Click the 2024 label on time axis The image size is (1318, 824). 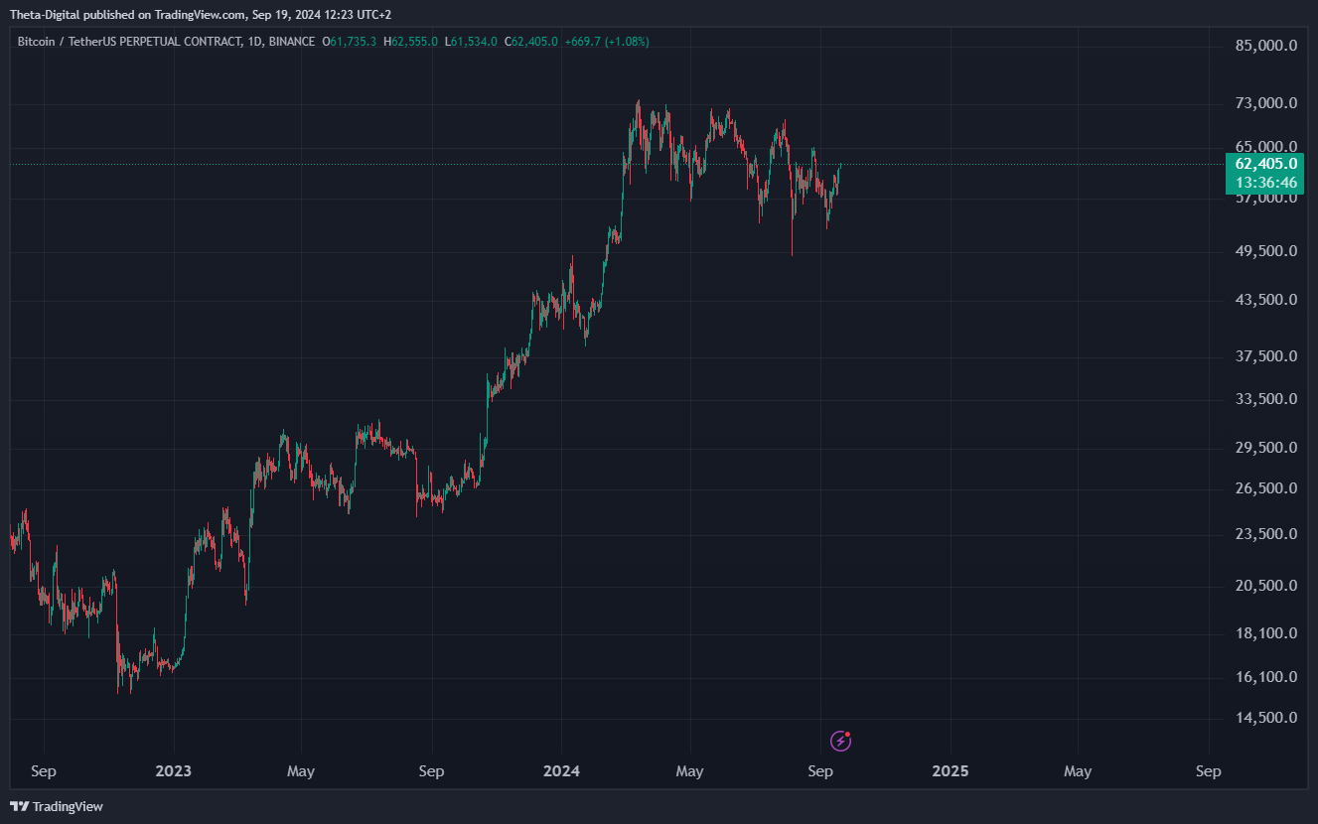click(561, 771)
